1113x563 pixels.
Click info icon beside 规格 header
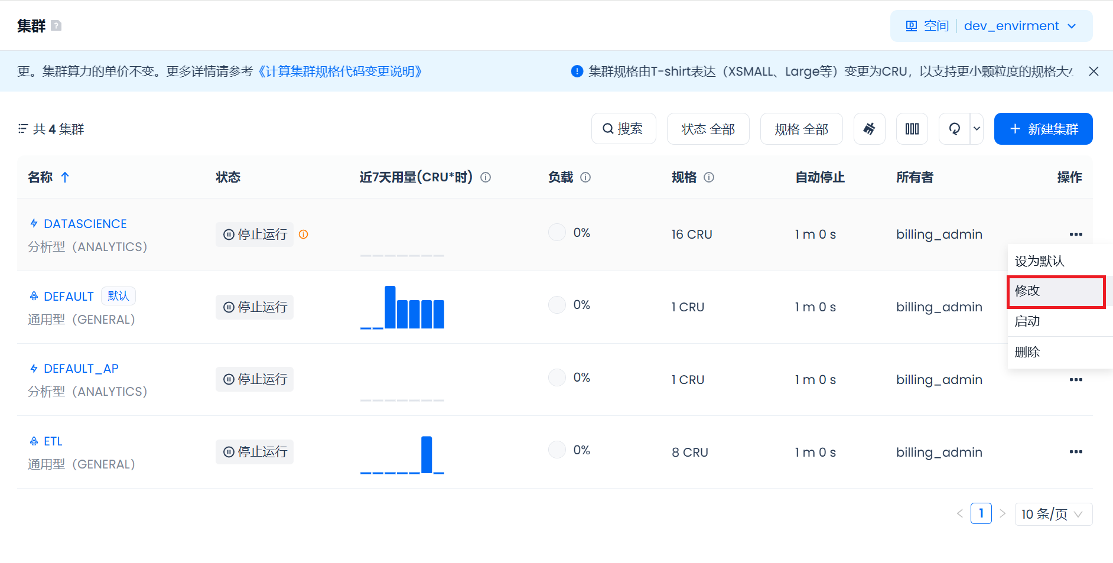pos(709,177)
